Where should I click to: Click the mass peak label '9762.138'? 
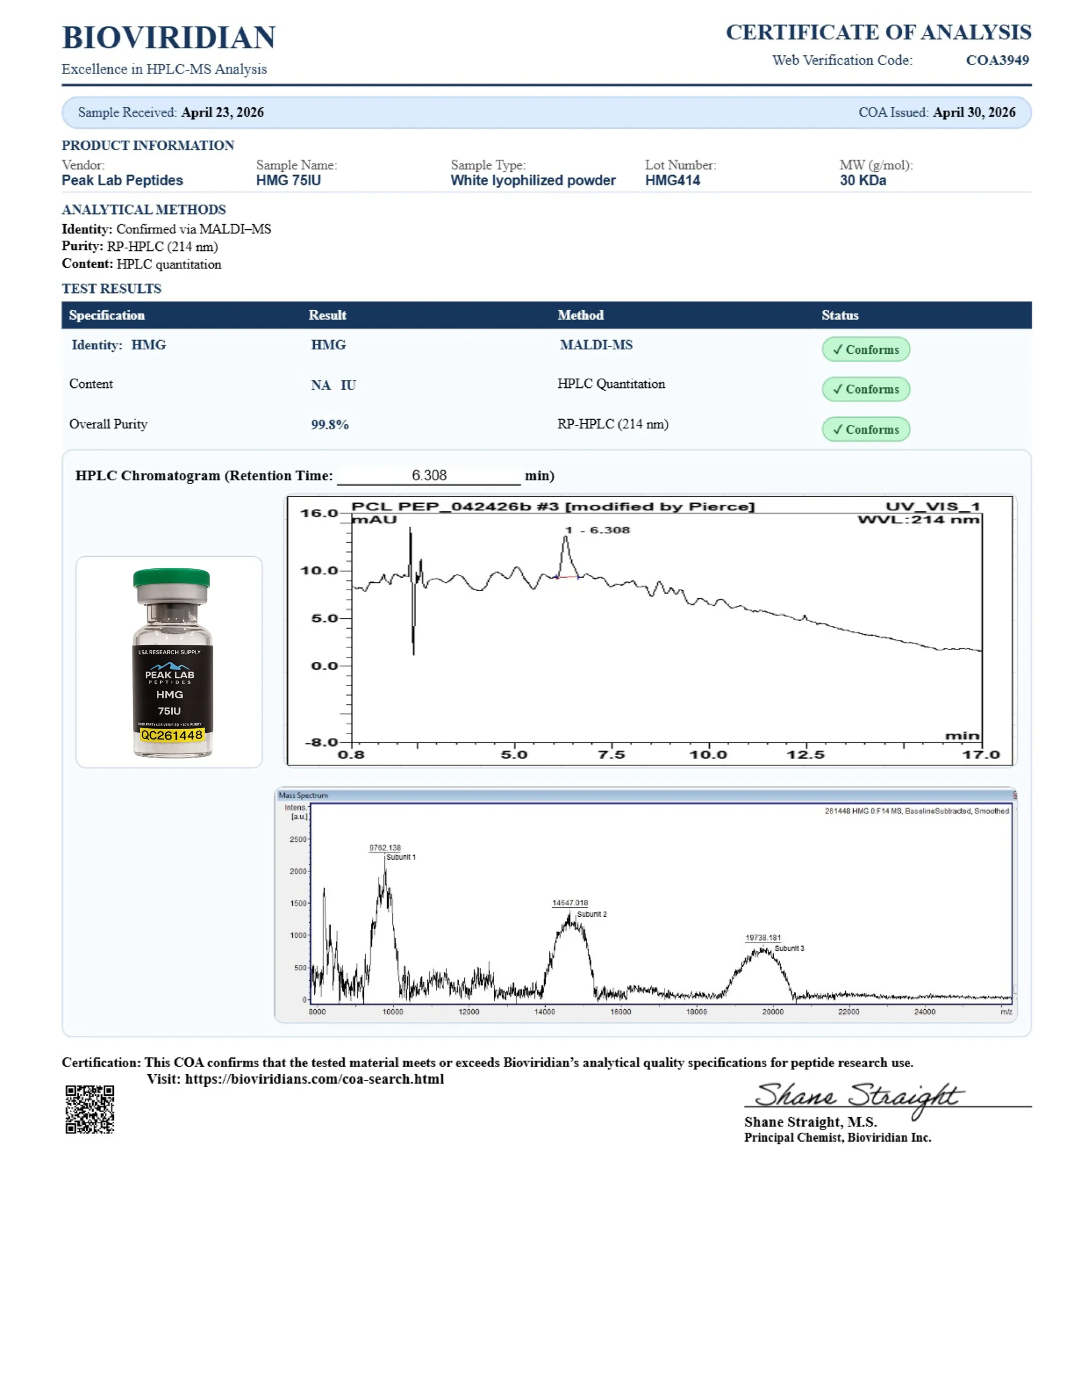(385, 848)
